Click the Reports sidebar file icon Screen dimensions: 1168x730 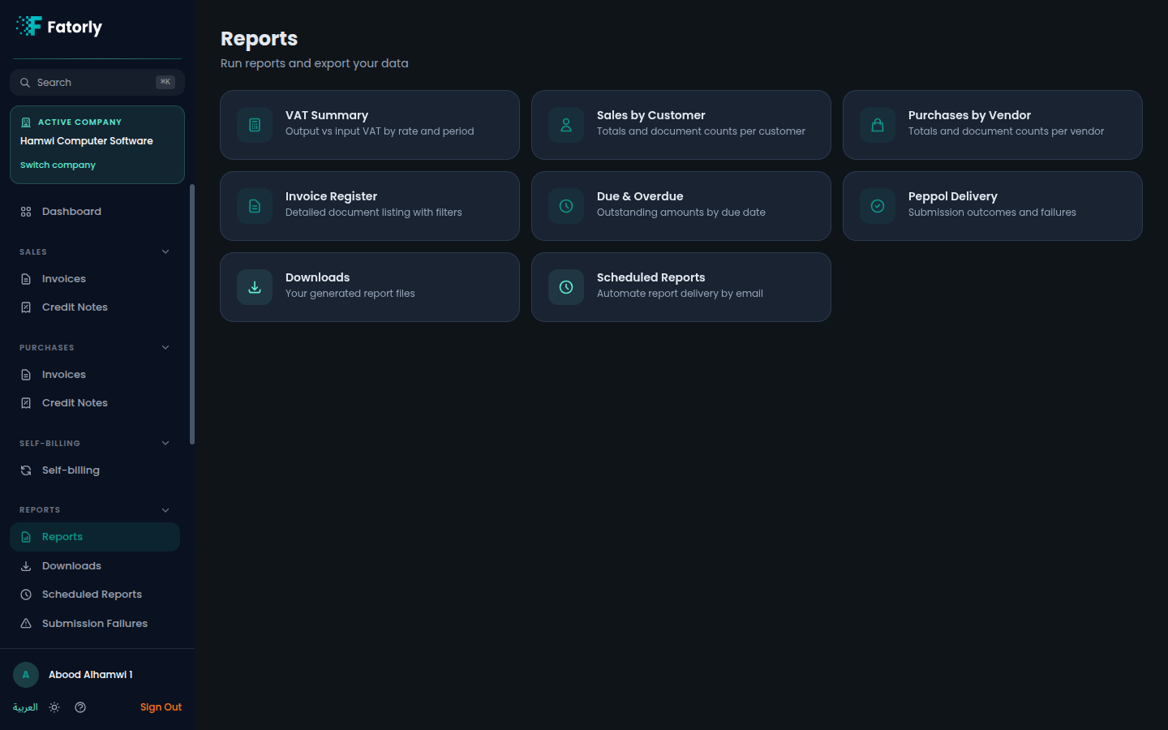point(26,537)
